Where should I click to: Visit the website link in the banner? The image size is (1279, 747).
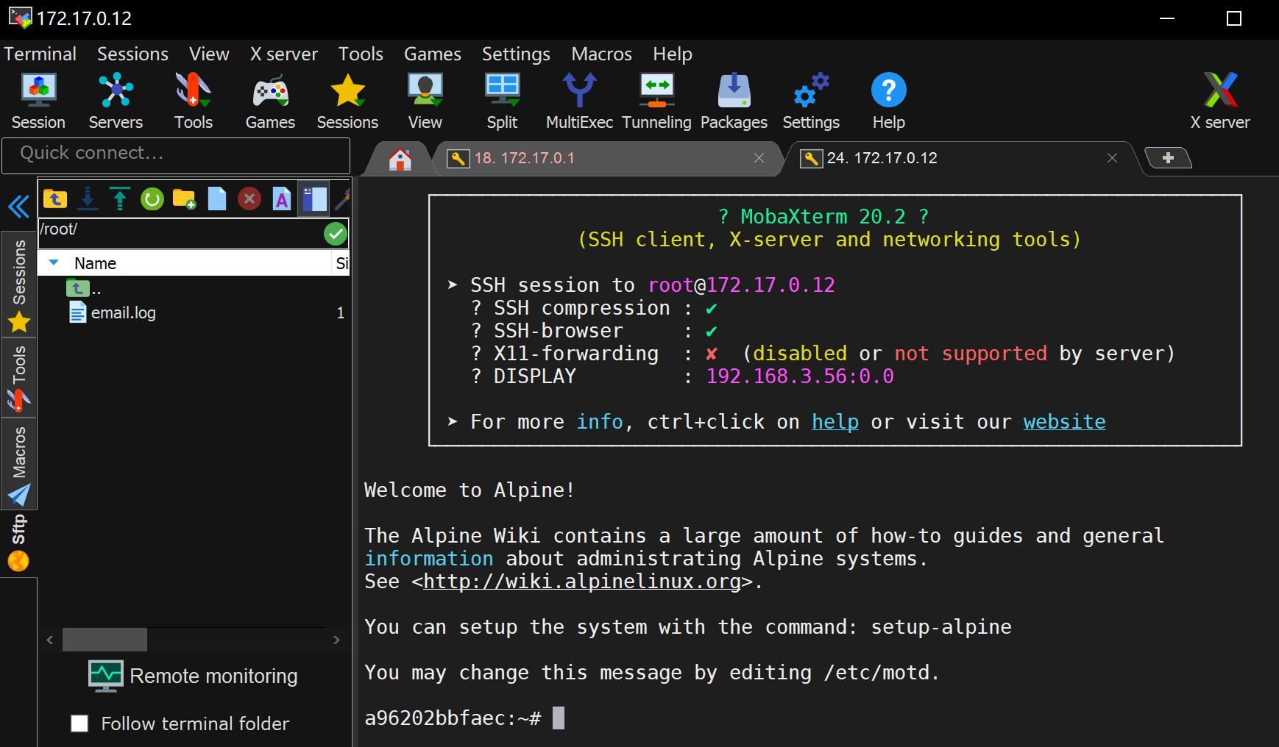click(x=1064, y=422)
